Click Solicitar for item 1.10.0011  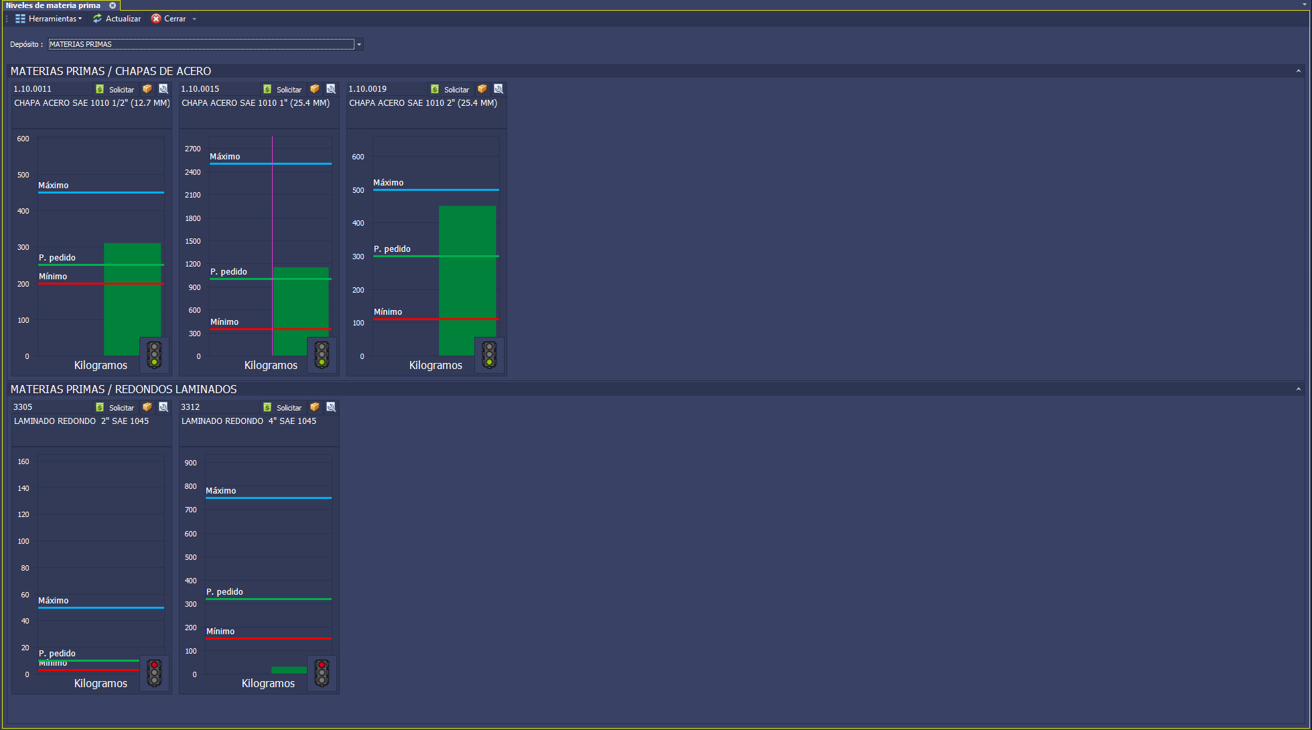pos(115,89)
